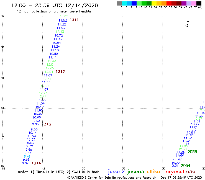
Task: Click the wave height value 12.52
Action: coord(64,16)
